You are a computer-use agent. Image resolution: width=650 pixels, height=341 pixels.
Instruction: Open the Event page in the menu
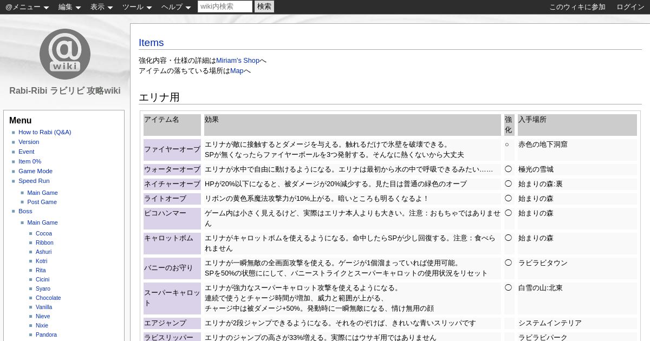click(x=26, y=152)
